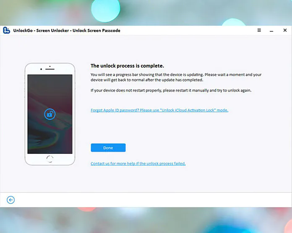Click the UnlockGo app logo icon
Viewport: 292px width, 233px height.
(x=6, y=30)
